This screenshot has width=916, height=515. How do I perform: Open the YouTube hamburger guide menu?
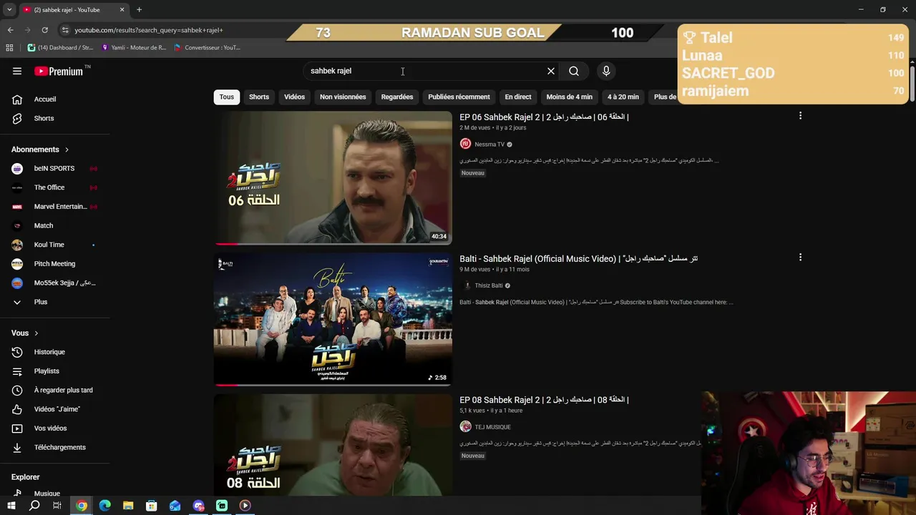[17, 71]
